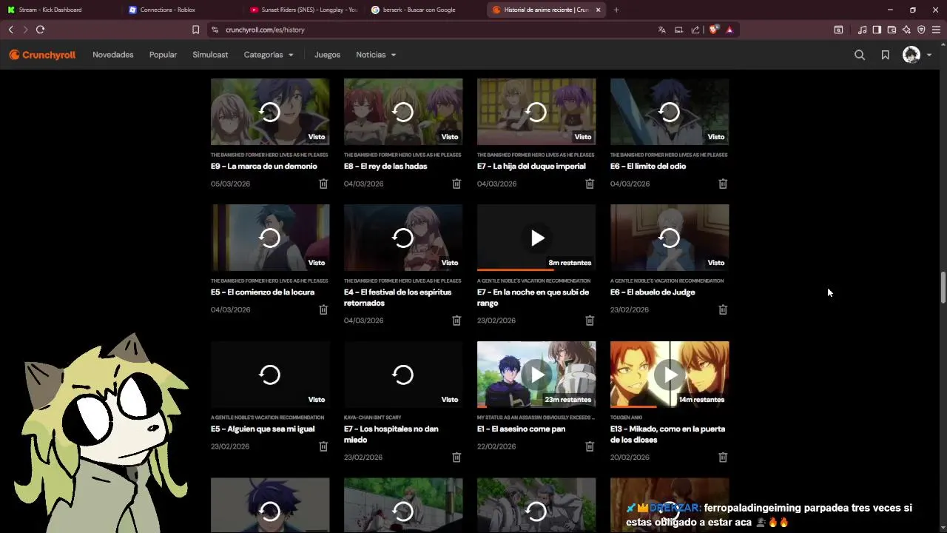Delete E5 Alguien que sea mi igual entry
This screenshot has width=947, height=533.
click(323, 446)
